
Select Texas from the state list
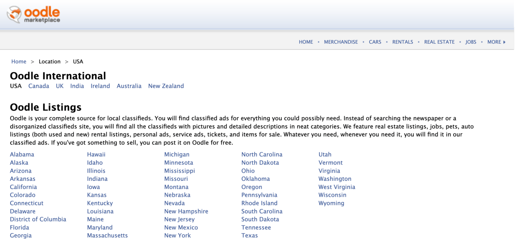coord(249,235)
